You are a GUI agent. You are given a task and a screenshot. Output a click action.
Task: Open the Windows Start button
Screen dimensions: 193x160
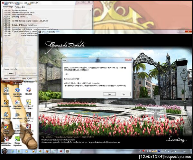click(5, 151)
